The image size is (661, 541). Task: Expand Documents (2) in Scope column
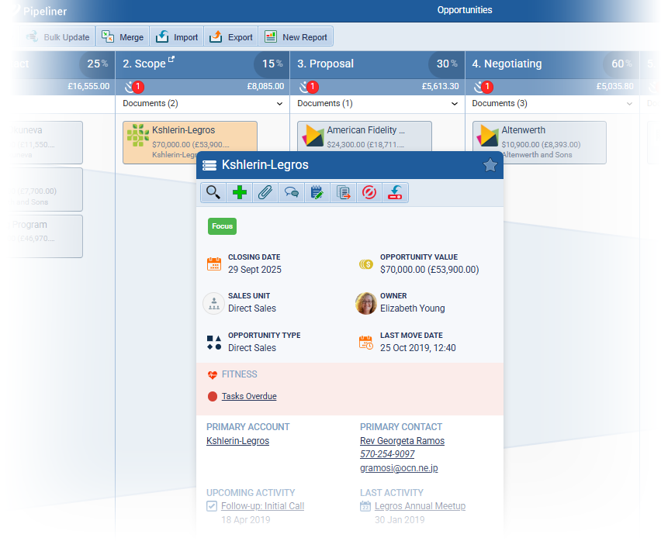click(280, 104)
